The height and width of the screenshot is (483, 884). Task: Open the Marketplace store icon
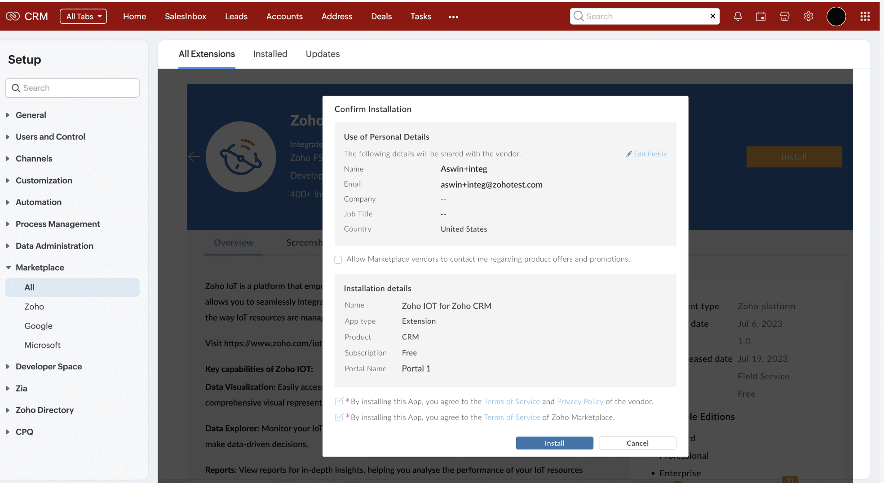[x=785, y=16]
